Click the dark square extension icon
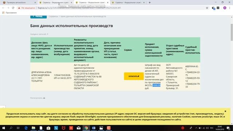Viewport: 233px width, 131px height. point(218,8)
